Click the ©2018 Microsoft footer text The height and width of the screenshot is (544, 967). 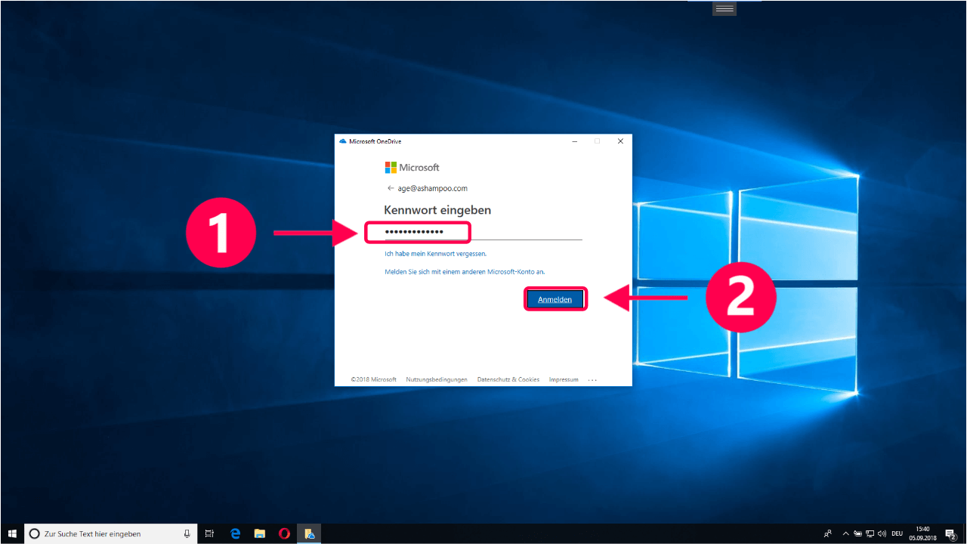tap(373, 379)
